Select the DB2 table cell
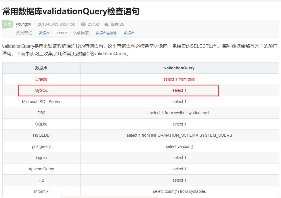The width and height of the screenshot is (281, 198). 41,113
